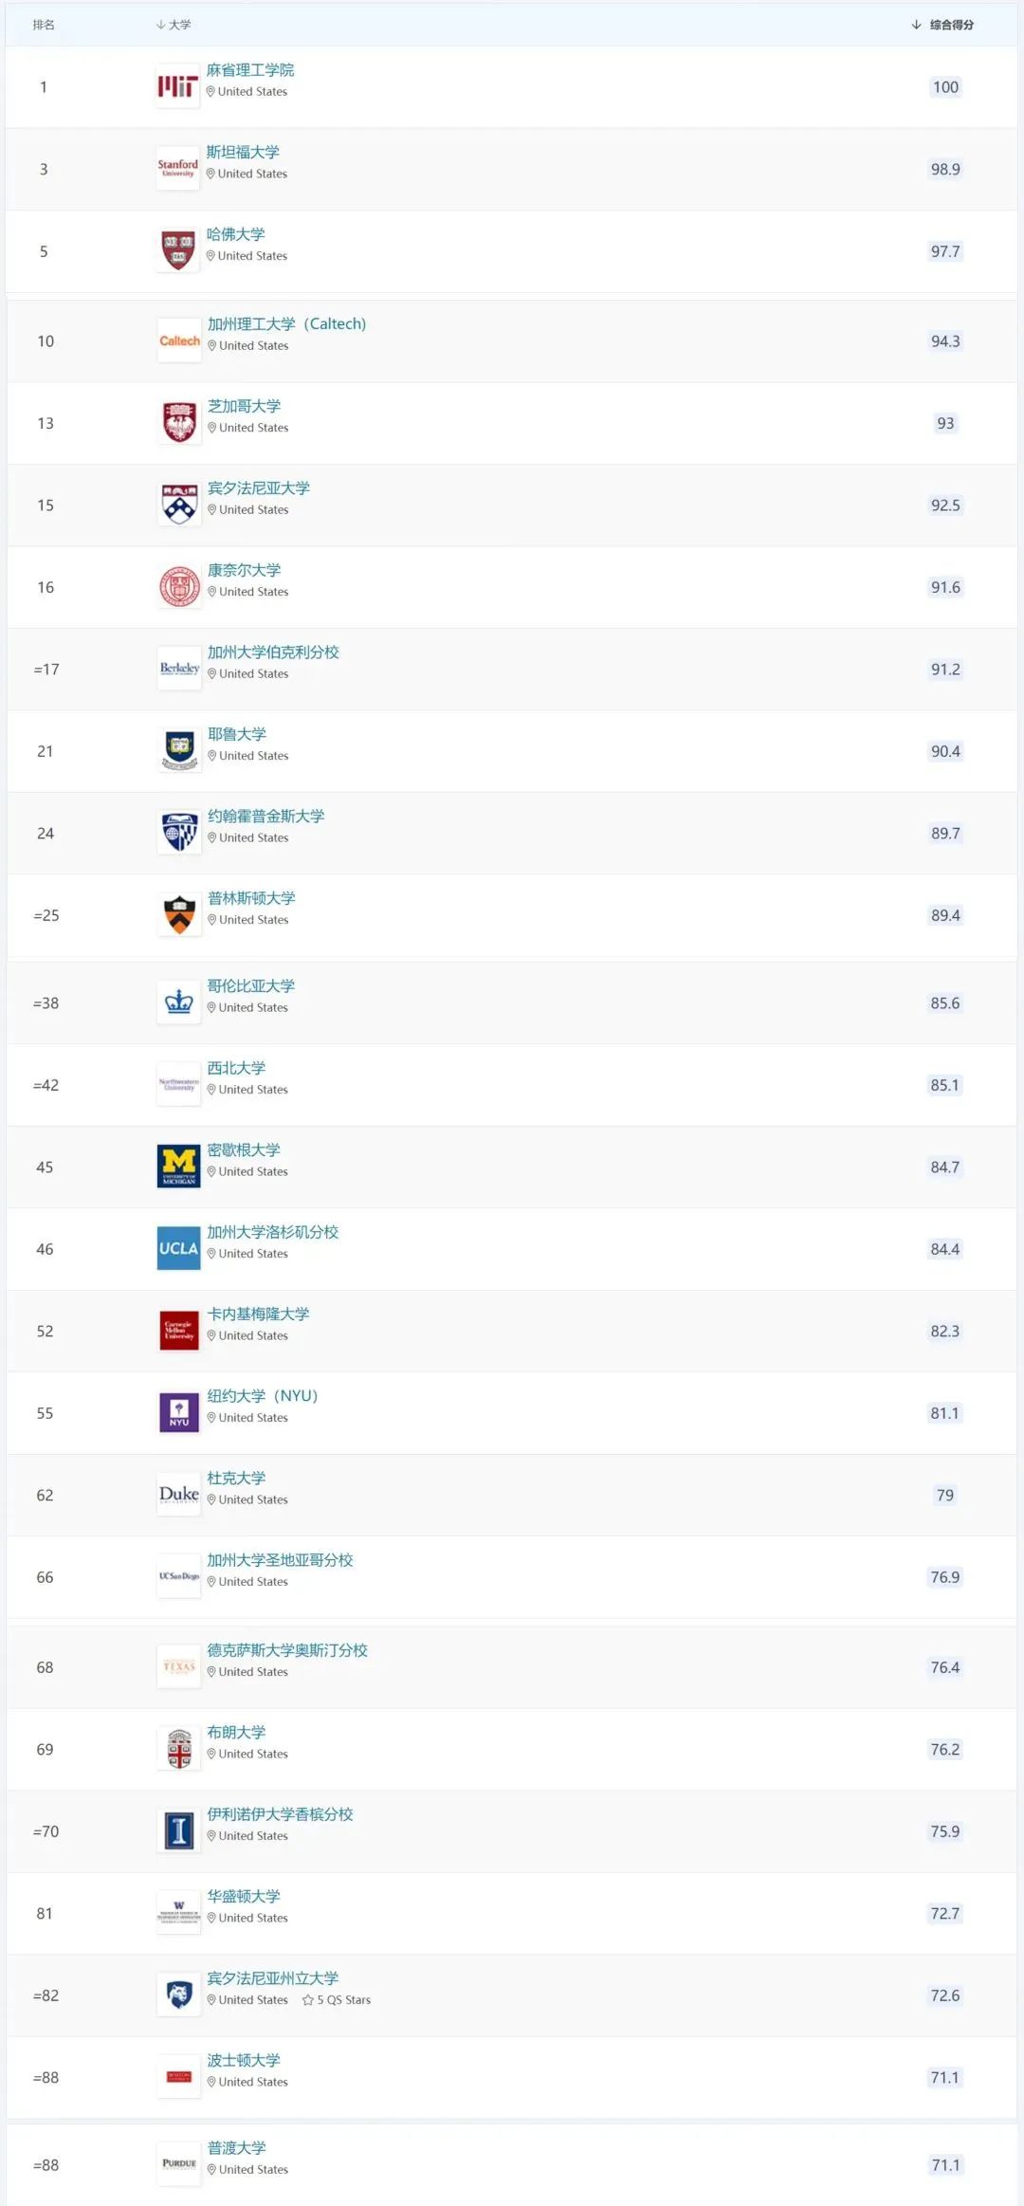Select the Michigan block M logo
The width and height of the screenshot is (1024, 2206).
coord(179,1167)
